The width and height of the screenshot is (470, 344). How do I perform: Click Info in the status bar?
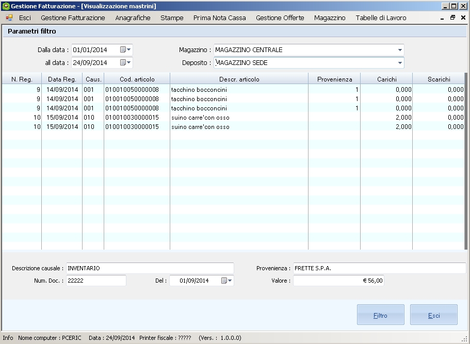coord(8,338)
